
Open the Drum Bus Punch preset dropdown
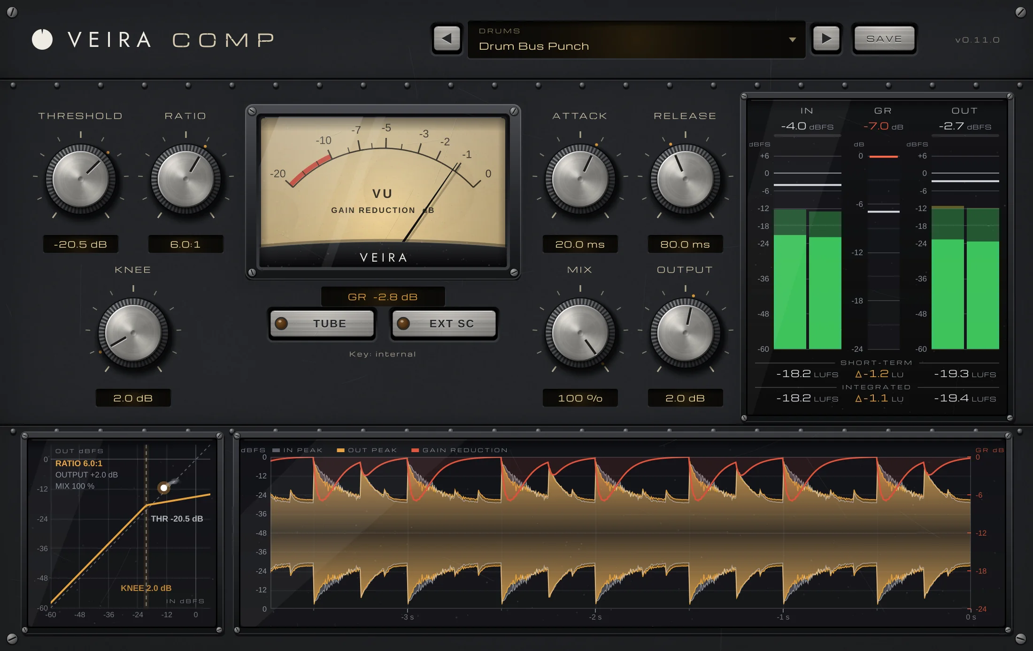[x=636, y=39]
